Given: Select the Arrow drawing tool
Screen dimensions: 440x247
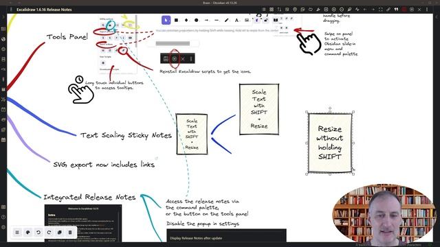Looking at the screenshot, I should coord(206,20).
